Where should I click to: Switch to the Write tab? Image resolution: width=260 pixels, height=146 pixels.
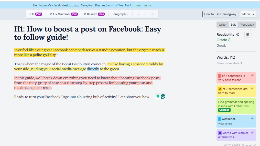click(222, 25)
